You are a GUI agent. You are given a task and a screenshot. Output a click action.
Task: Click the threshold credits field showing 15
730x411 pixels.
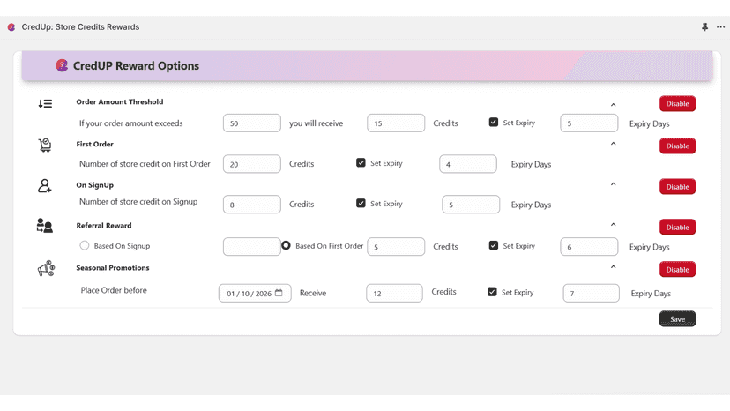396,123
